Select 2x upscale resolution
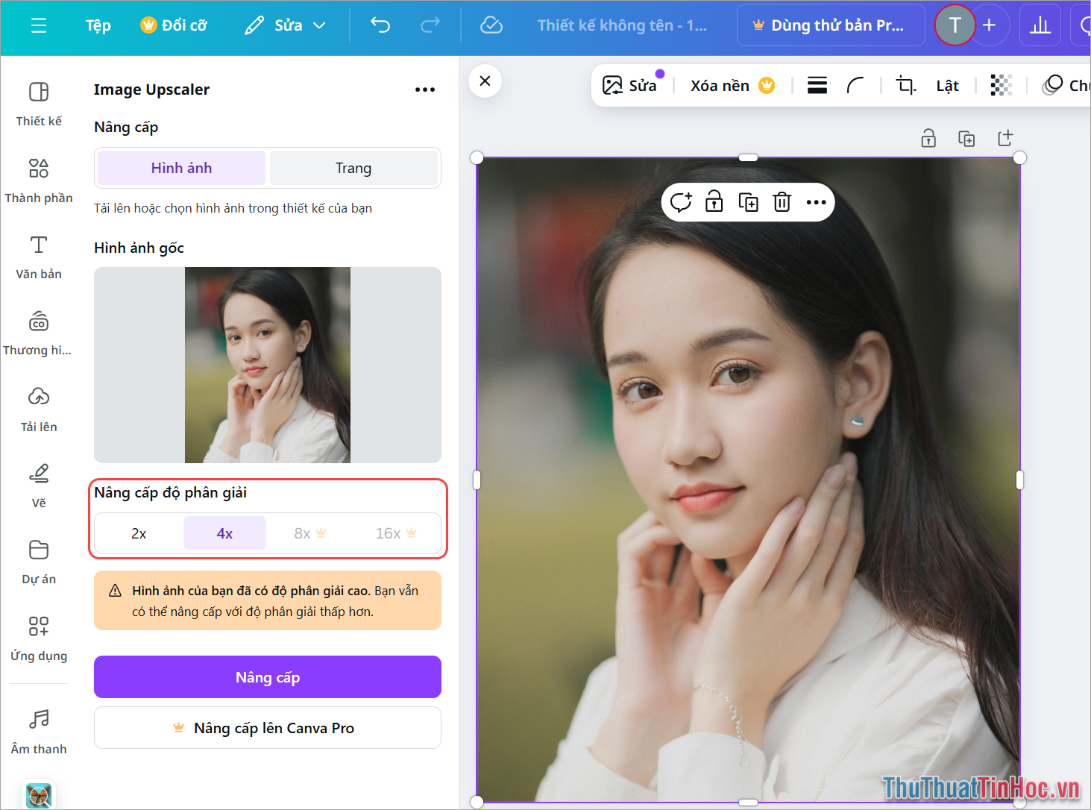 (139, 533)
